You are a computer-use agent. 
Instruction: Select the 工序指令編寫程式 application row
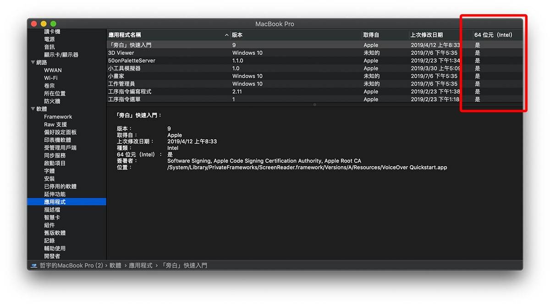[314, 92]
